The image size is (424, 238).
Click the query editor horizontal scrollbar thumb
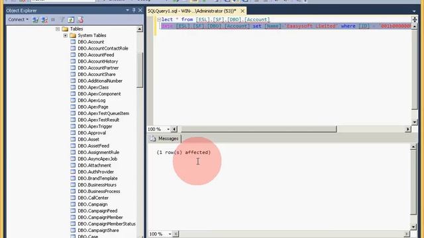coord(259,130)
